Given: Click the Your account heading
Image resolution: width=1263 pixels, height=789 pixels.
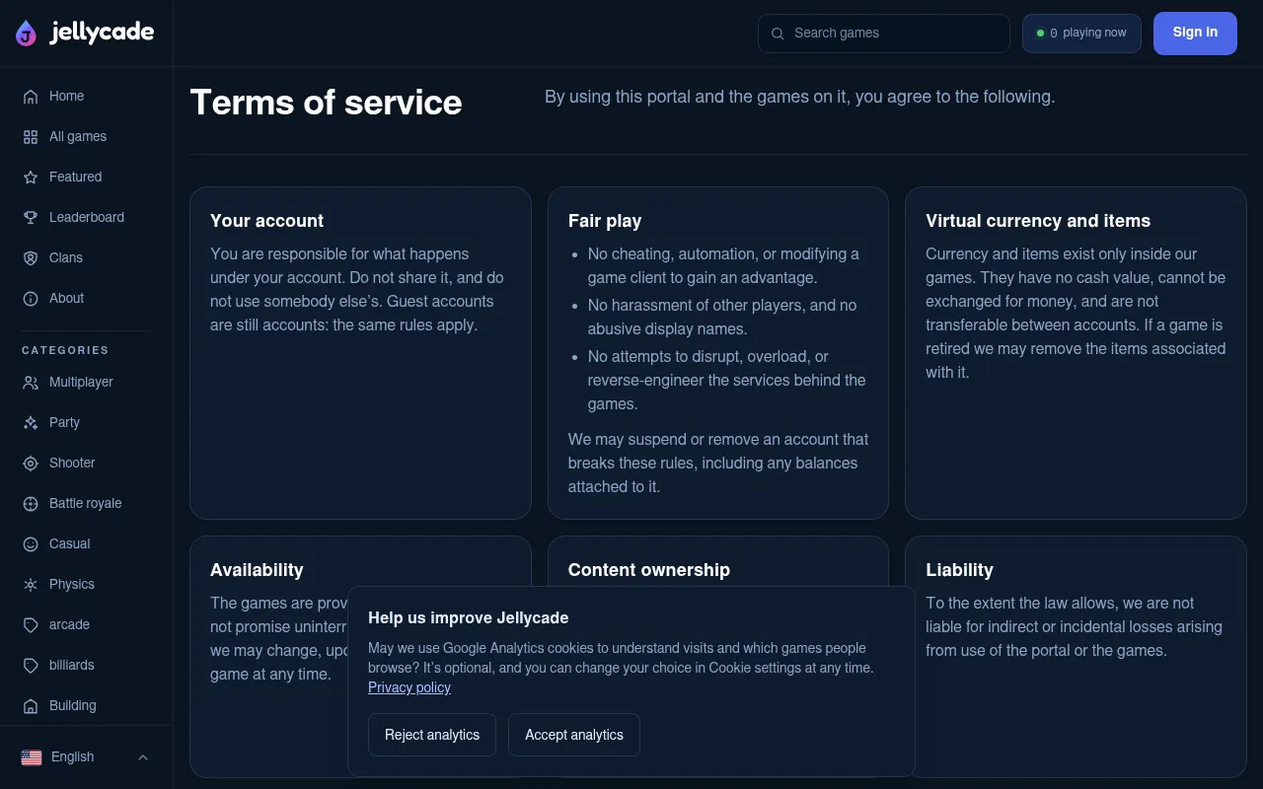Looking at the screenshot, I should pyautogui.click(x=266, y=221).
